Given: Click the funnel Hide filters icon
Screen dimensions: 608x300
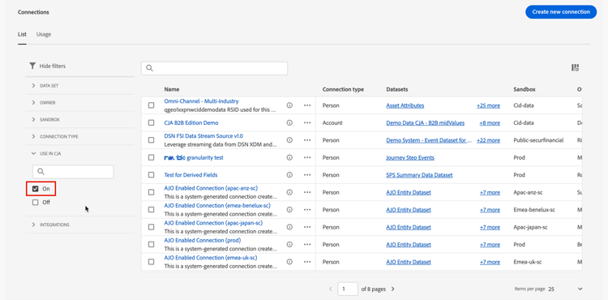Looking at the screenshot, I should point(32,66).
